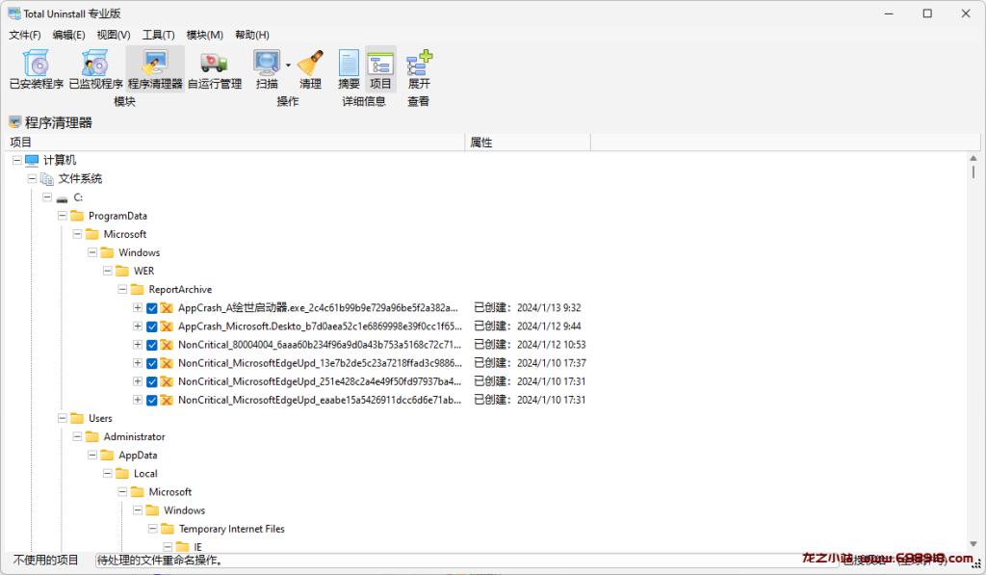Uncheck NonCritical_80004004 checkbox
Viewport: 986px width, 575px height.
click(x=151, y=345)
